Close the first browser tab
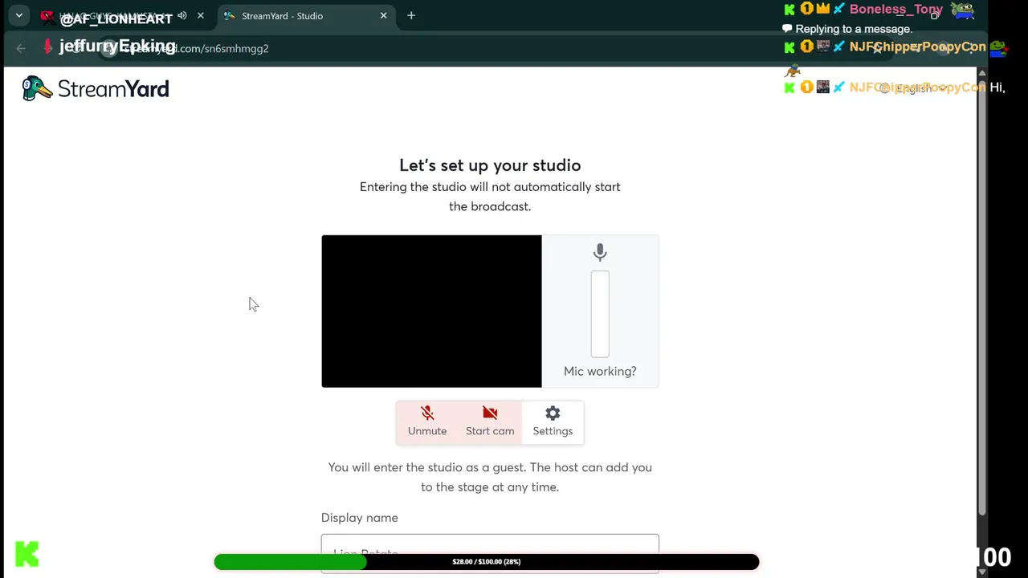 200,15
